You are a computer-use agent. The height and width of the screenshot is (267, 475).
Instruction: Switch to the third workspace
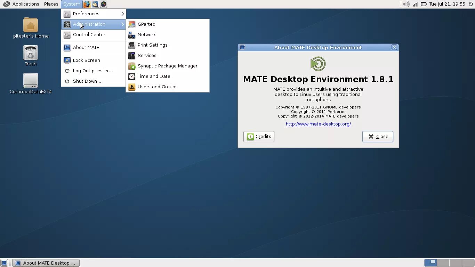455,263
